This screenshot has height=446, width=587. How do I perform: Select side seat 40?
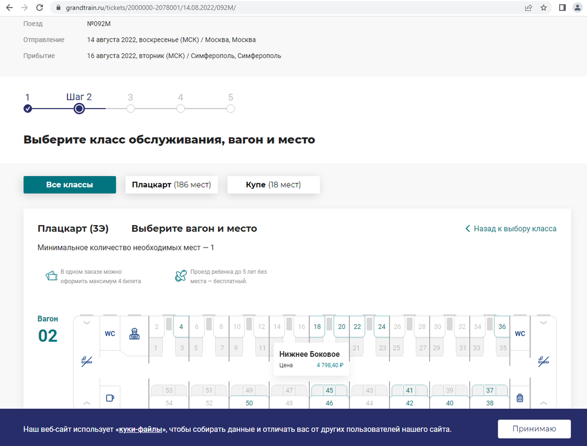point(450,403)
